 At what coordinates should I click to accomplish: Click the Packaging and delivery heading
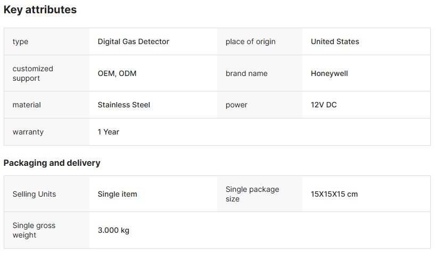(52, 163)
